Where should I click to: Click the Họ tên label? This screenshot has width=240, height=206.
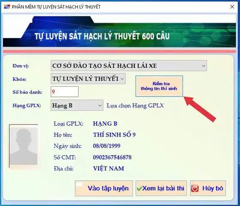(x=63, y=135)
